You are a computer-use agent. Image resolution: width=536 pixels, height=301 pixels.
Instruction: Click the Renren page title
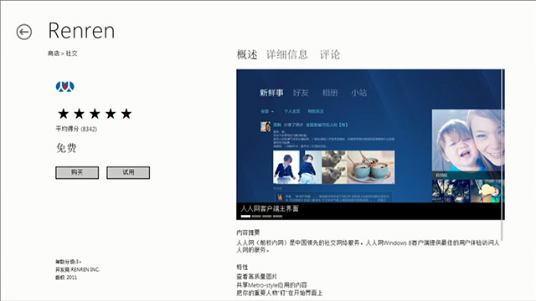pos(81,31)
